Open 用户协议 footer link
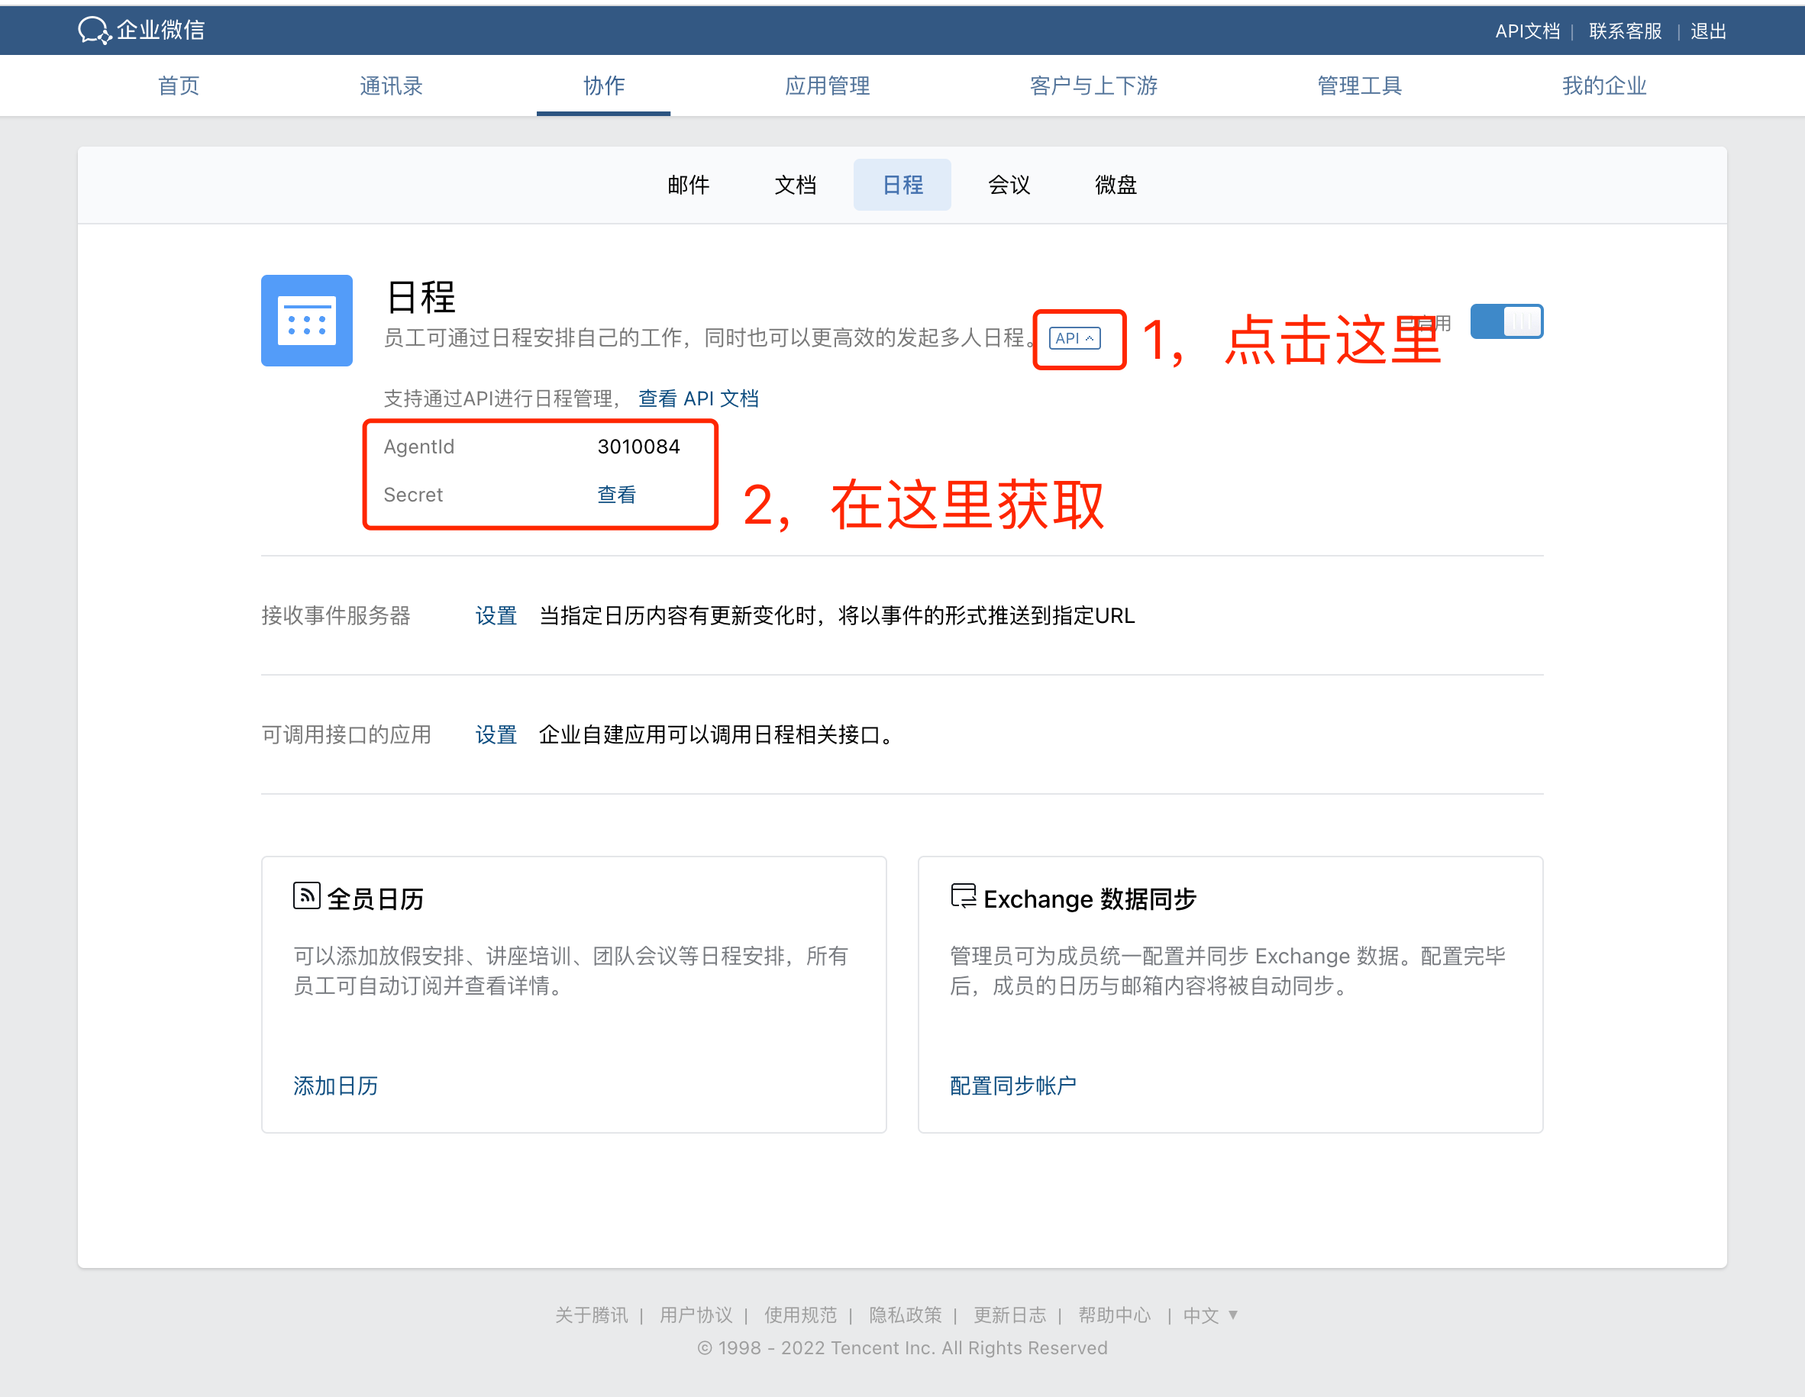The height and width of the screenshot is (1397, 1805). coord(696,1315)
